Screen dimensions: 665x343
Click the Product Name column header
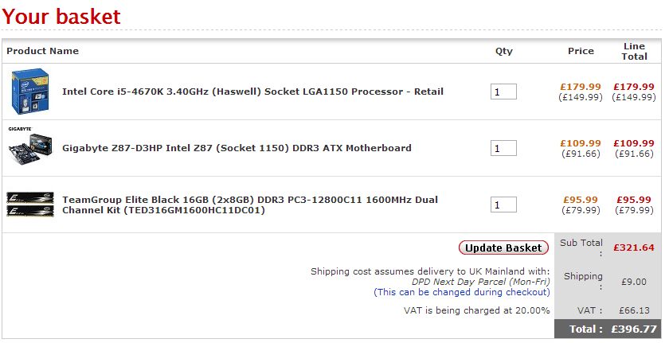(x=43, y=51)
